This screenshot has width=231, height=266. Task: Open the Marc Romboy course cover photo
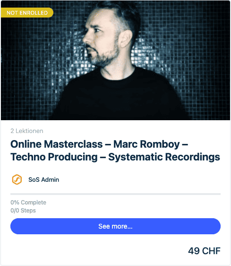pyautogui.click(x=115, y=61)
